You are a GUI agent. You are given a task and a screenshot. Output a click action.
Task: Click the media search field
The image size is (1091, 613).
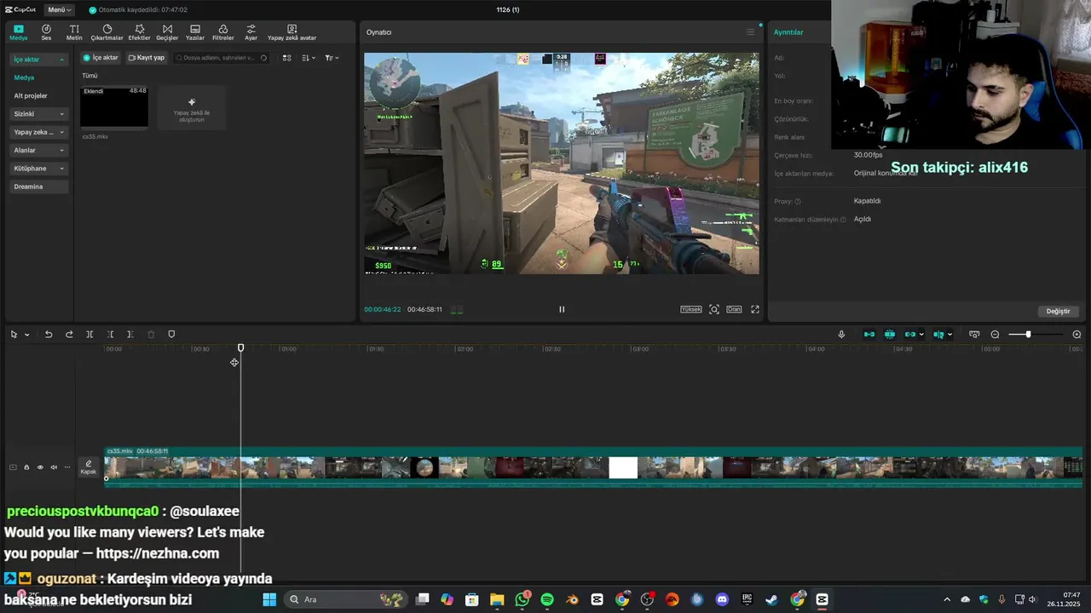222,58
